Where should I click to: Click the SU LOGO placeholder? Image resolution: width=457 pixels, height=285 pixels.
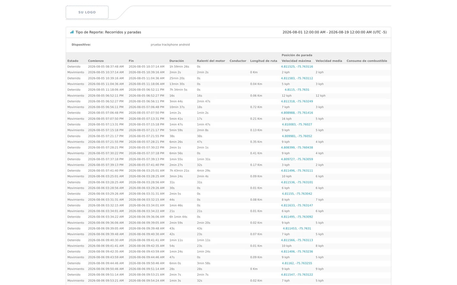click(x=87, y=12)
